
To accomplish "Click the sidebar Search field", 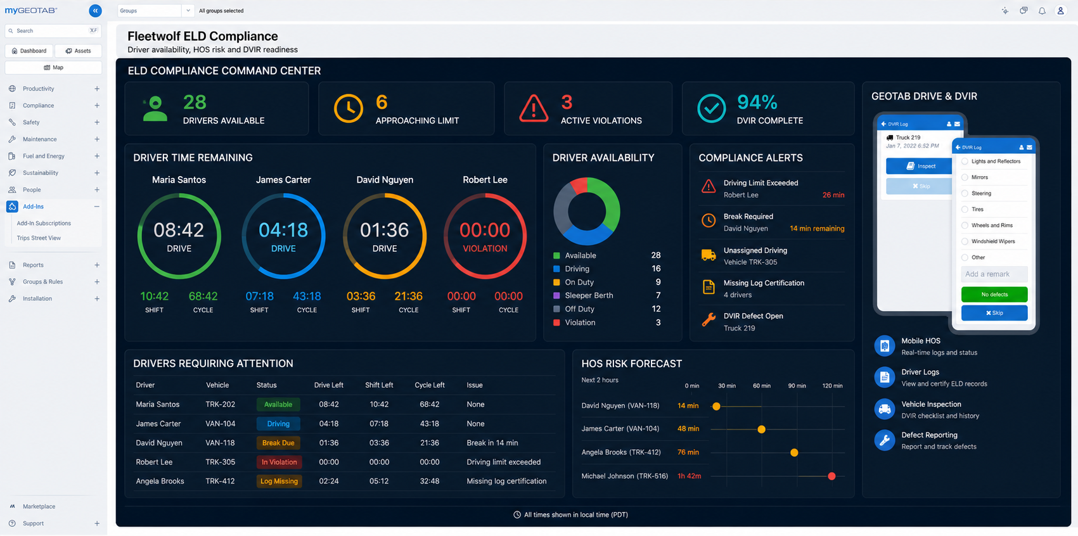I will click(53, 30).
